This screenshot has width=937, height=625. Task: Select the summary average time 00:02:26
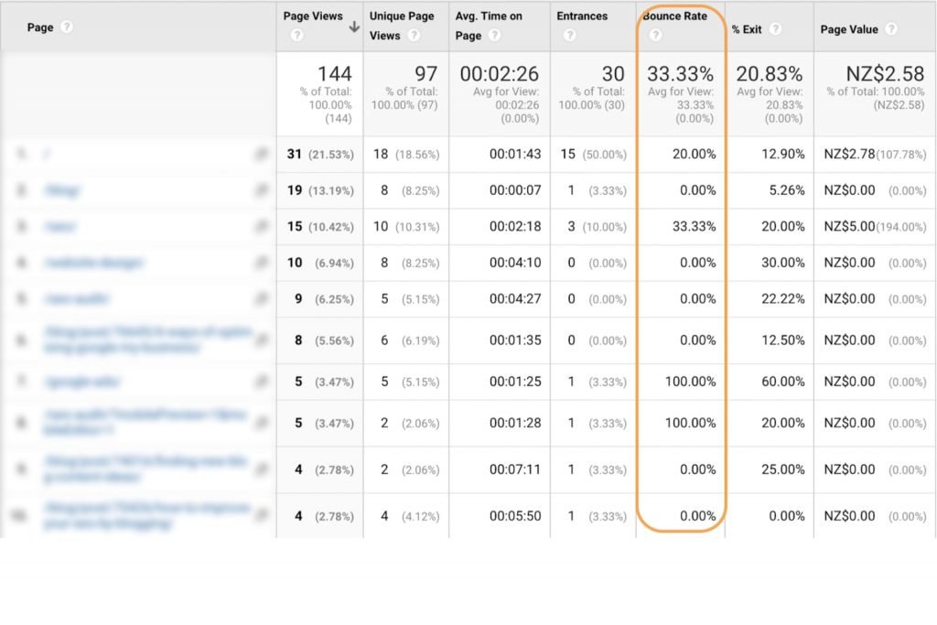point(499,73)
